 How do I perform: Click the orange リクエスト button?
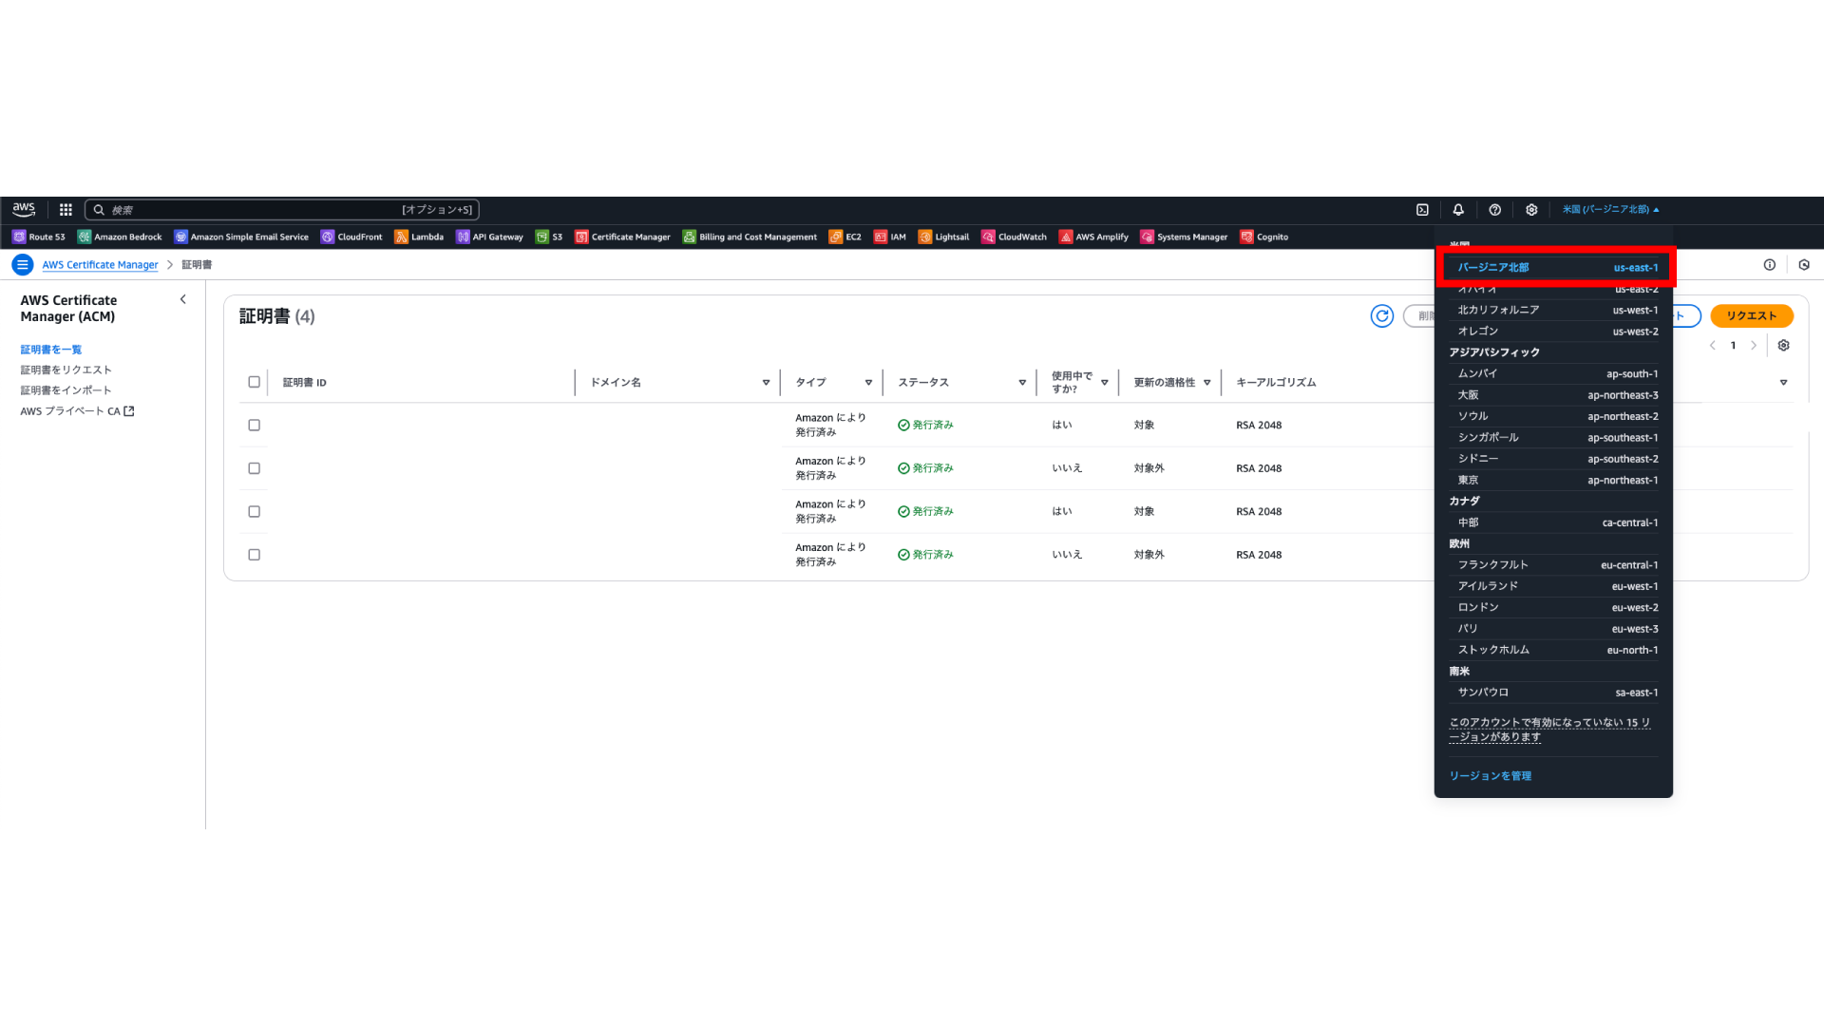tap(1751, 316)
